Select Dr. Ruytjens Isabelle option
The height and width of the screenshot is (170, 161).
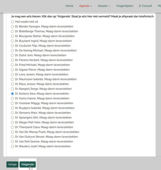click(x=12, y=108)
